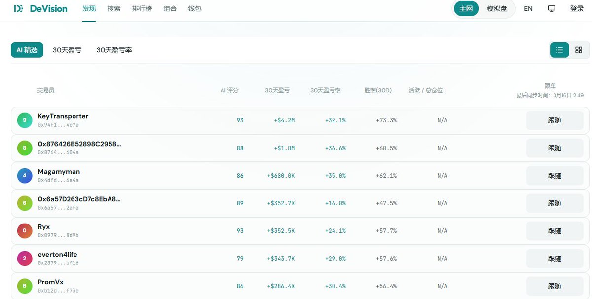Sort by 胜率(30D) column header
The image size is (592, 299).
[378, 90]
